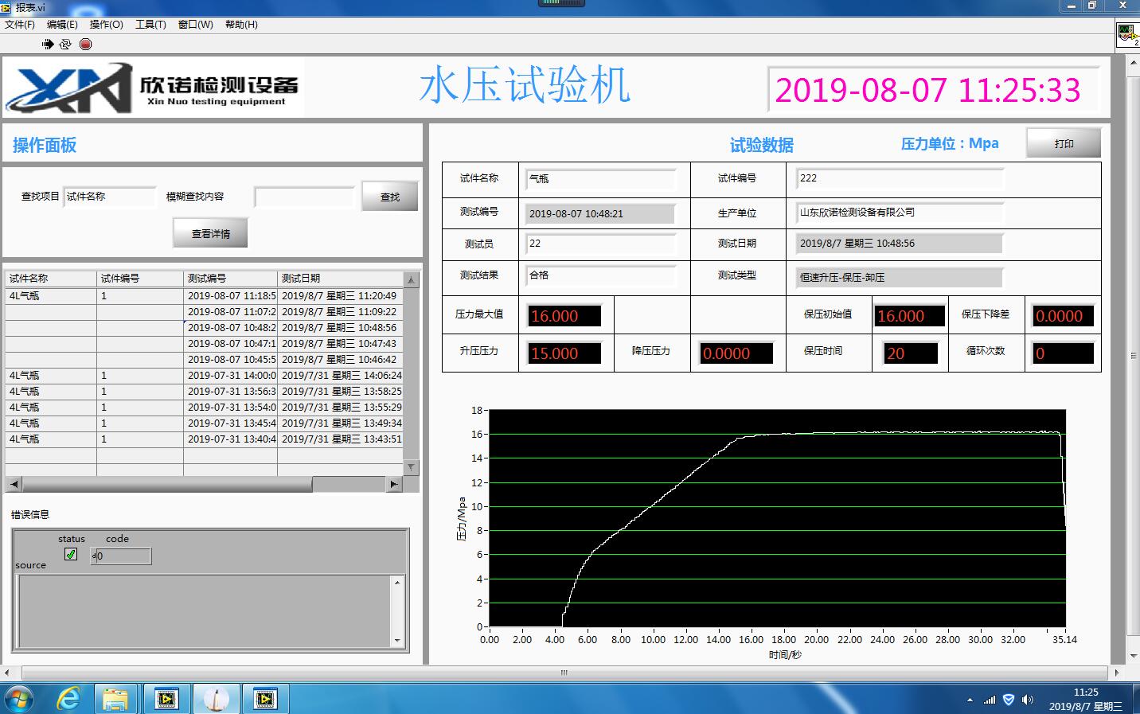Viewport: 1140px width, 714px height.
Task: Click the Run Continuously toolbar icon
Action: [x=65, y=45]
